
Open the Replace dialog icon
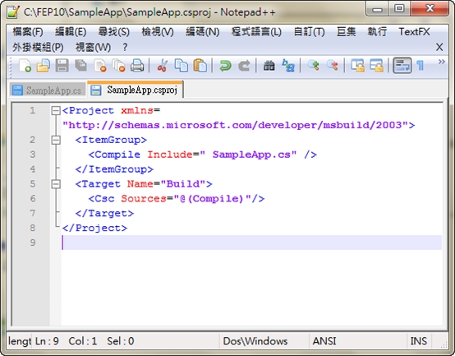click(x=288, y=65)
